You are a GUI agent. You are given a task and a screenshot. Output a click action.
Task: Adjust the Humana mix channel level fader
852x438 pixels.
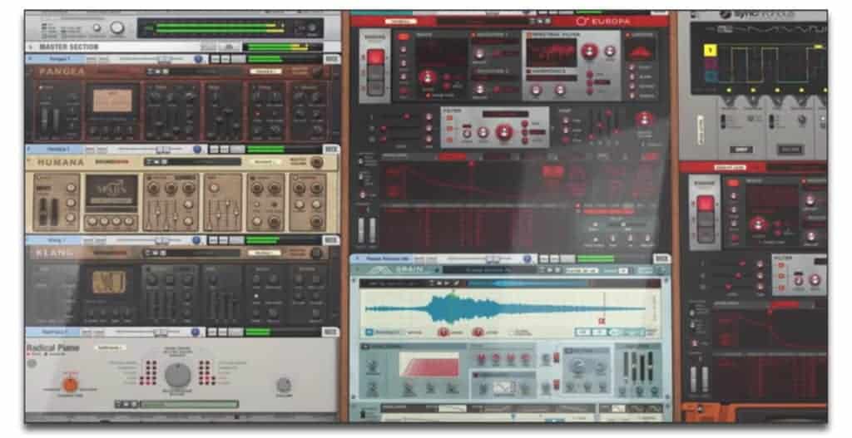click(162, 150)
